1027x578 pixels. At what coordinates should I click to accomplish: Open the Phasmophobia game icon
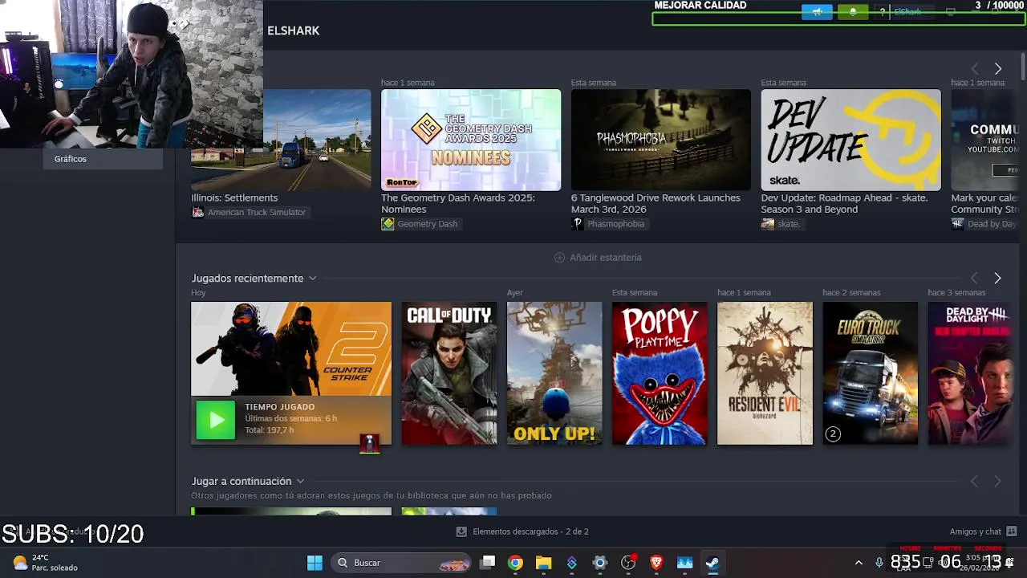pos(578,224)
